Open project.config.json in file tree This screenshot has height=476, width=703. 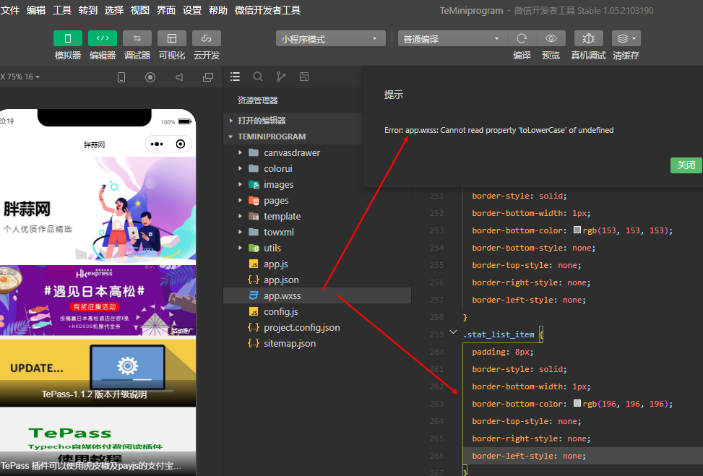302,327
